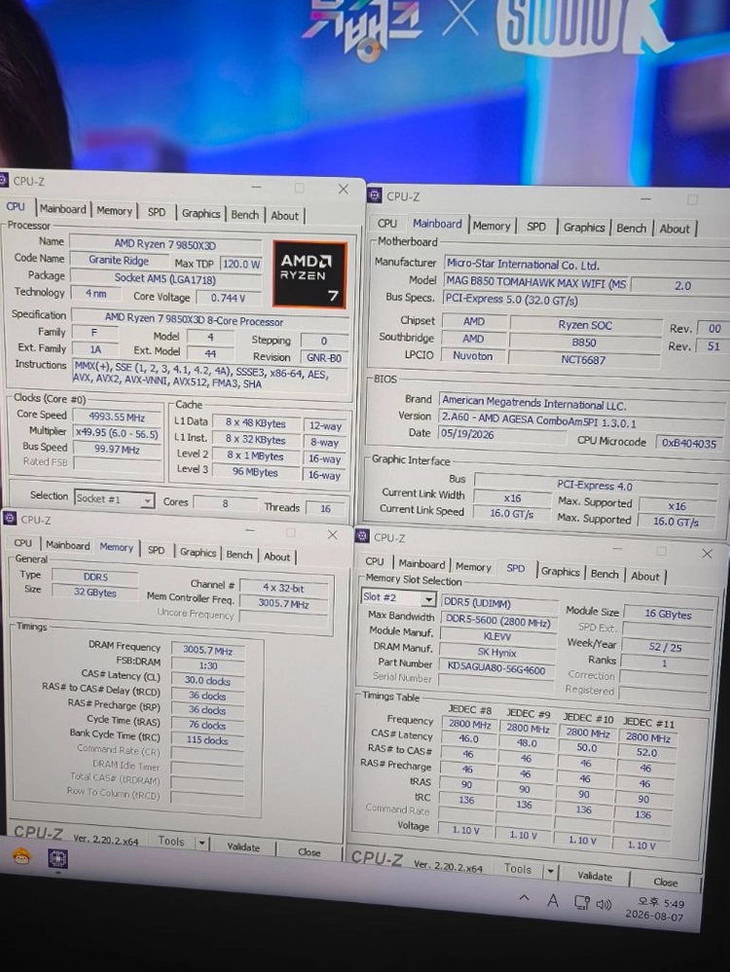Click Part Number KD5AGUA80-56G4600
This screenshot has height=972, width=730.
click(496, 669)
